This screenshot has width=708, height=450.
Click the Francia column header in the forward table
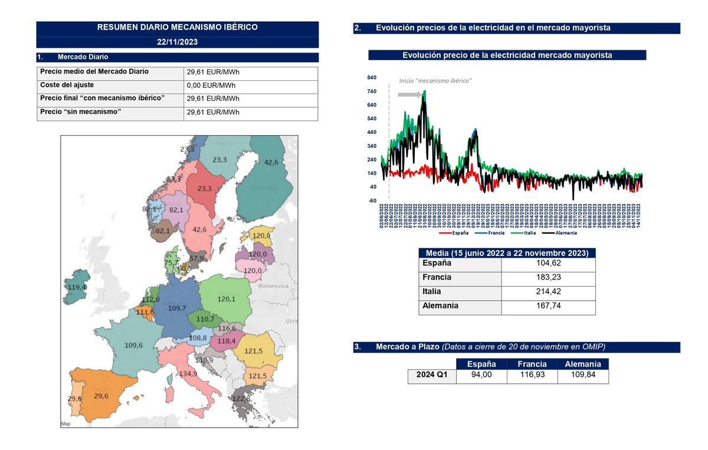point(532,364)
